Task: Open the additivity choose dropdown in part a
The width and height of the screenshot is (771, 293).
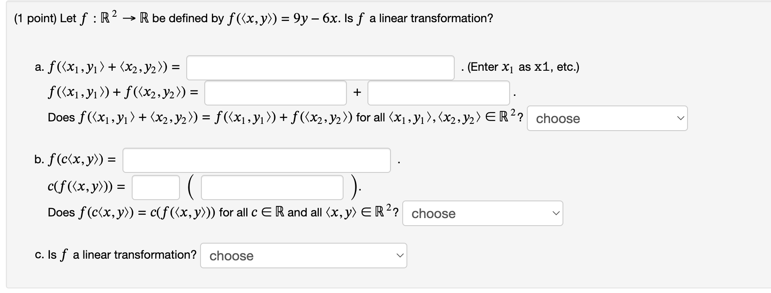Action: (x=607, y=119)
